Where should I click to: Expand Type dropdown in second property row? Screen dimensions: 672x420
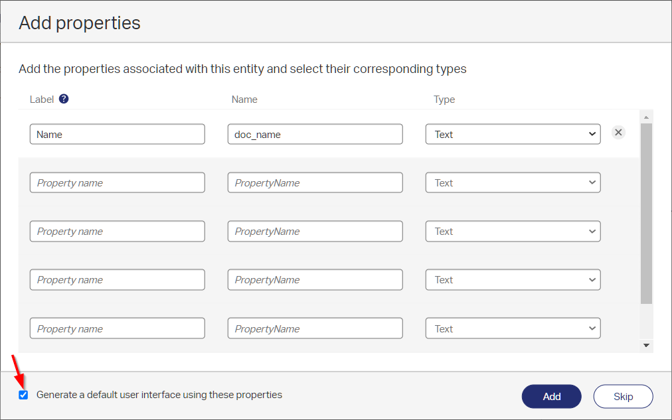[513, 182]
